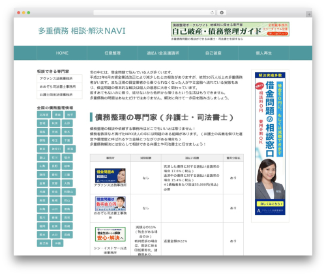Select the 栃木 region button
Image resolution: width=326 pixels, height=275 pixels.
pyautogui.click(x=67, y=132)
